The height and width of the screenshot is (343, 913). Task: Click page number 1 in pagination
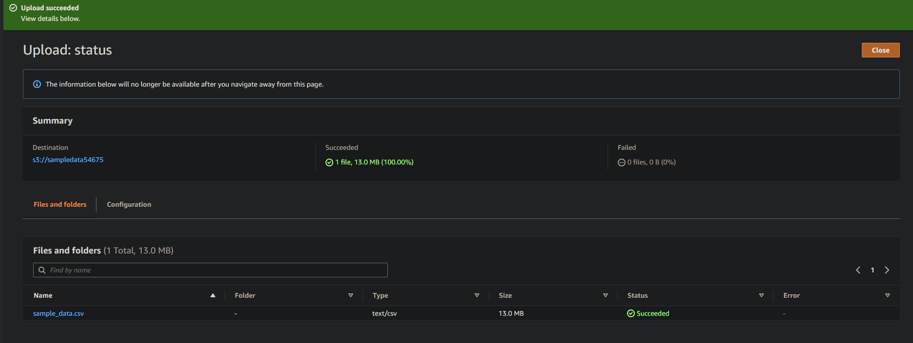click(x=873, y=270)
